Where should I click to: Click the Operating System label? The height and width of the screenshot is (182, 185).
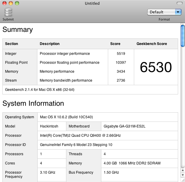tap(19, 117)
